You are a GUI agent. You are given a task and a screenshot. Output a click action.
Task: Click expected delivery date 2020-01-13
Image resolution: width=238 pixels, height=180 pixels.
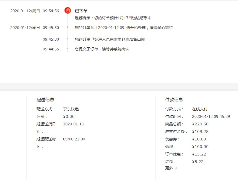(73, 124)
